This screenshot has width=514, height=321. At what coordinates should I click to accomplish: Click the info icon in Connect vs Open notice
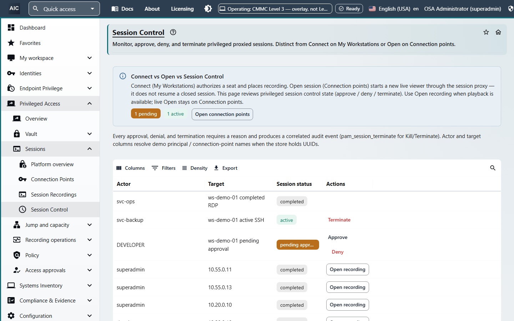click(123, 76)
